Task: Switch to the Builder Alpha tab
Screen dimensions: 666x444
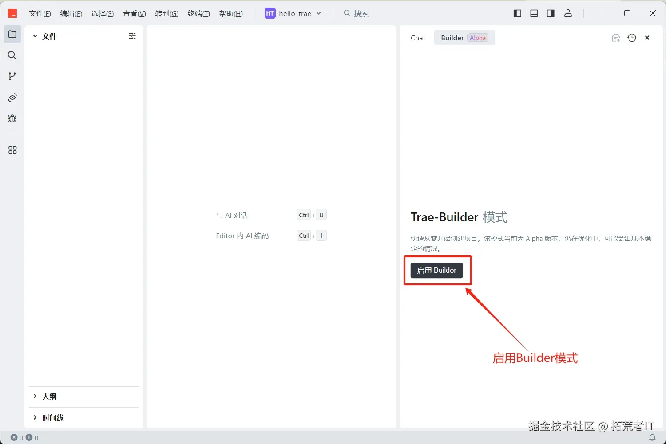Action: tap(464, 38)
